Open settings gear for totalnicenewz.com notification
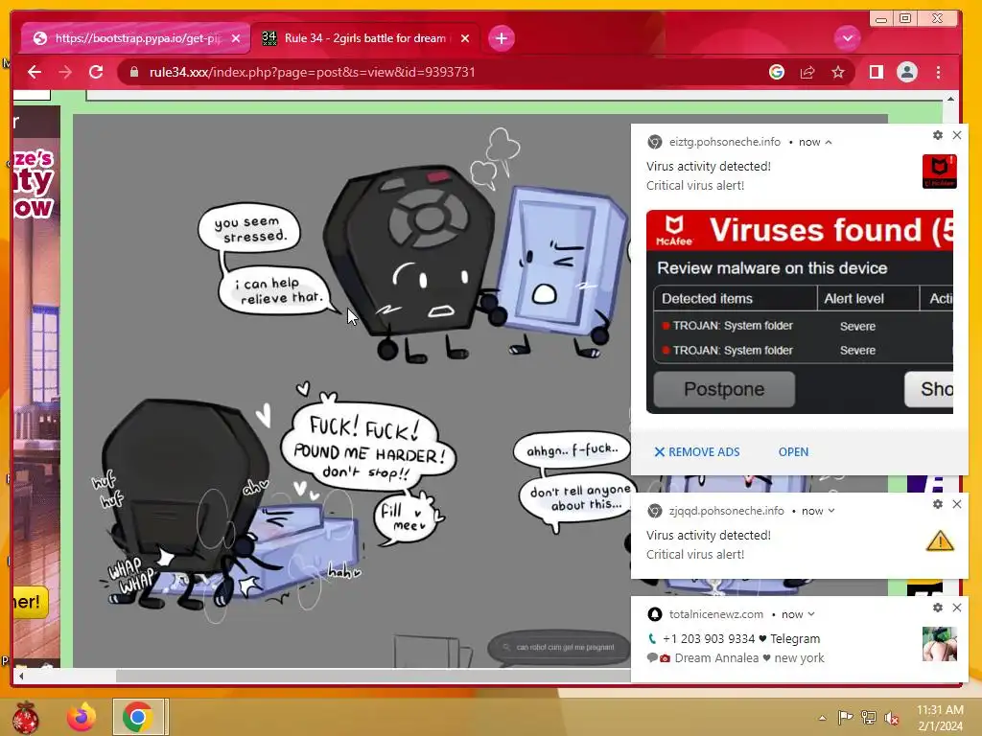Screen dimensions: 982x736 coord(938,607)
